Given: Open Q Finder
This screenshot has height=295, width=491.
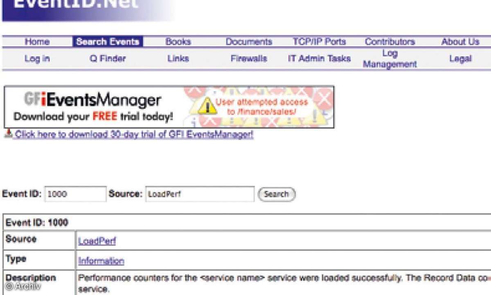Looking at the screenshot, I should tap(108, 59).
